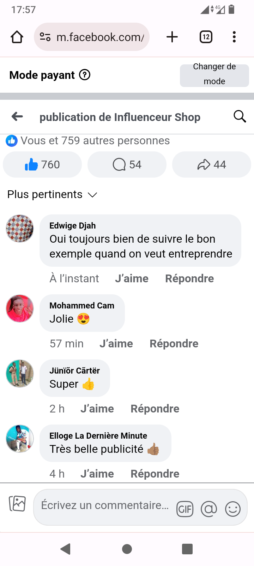Expand the Plus pertinents sort dropdown

click(52, 195)
